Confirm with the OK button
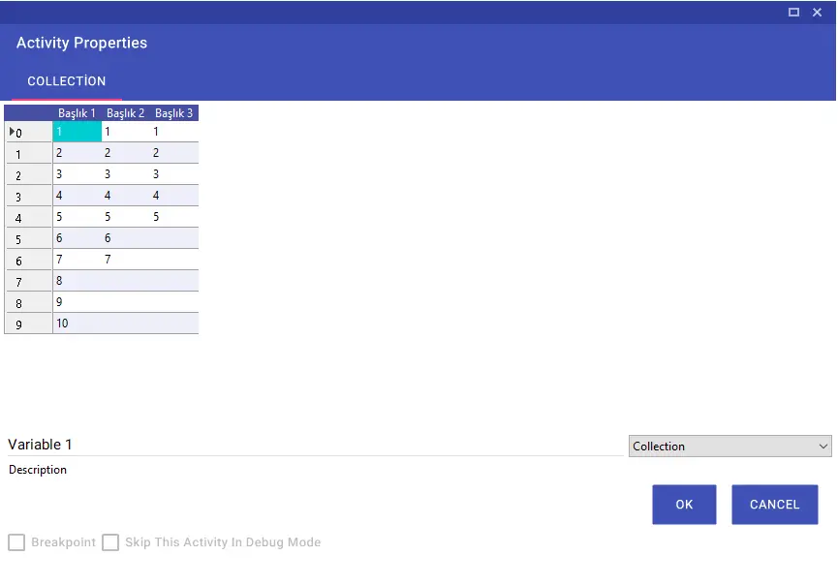Screen dimensions: 838x586 [684, 505]
